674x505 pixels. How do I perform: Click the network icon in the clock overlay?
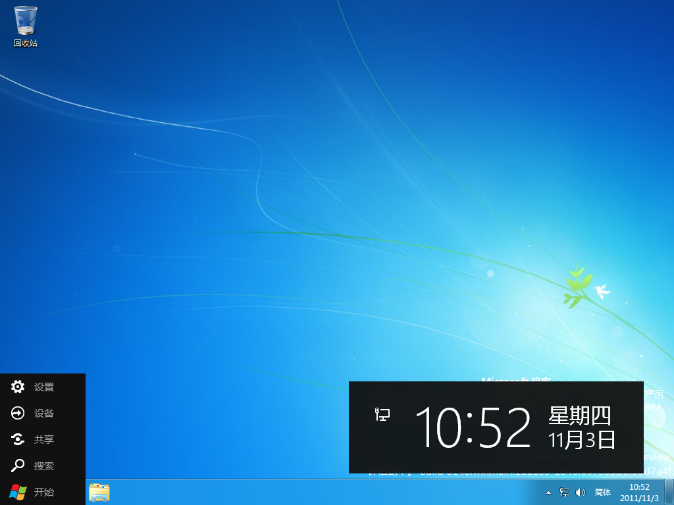(x=382, y=414)
